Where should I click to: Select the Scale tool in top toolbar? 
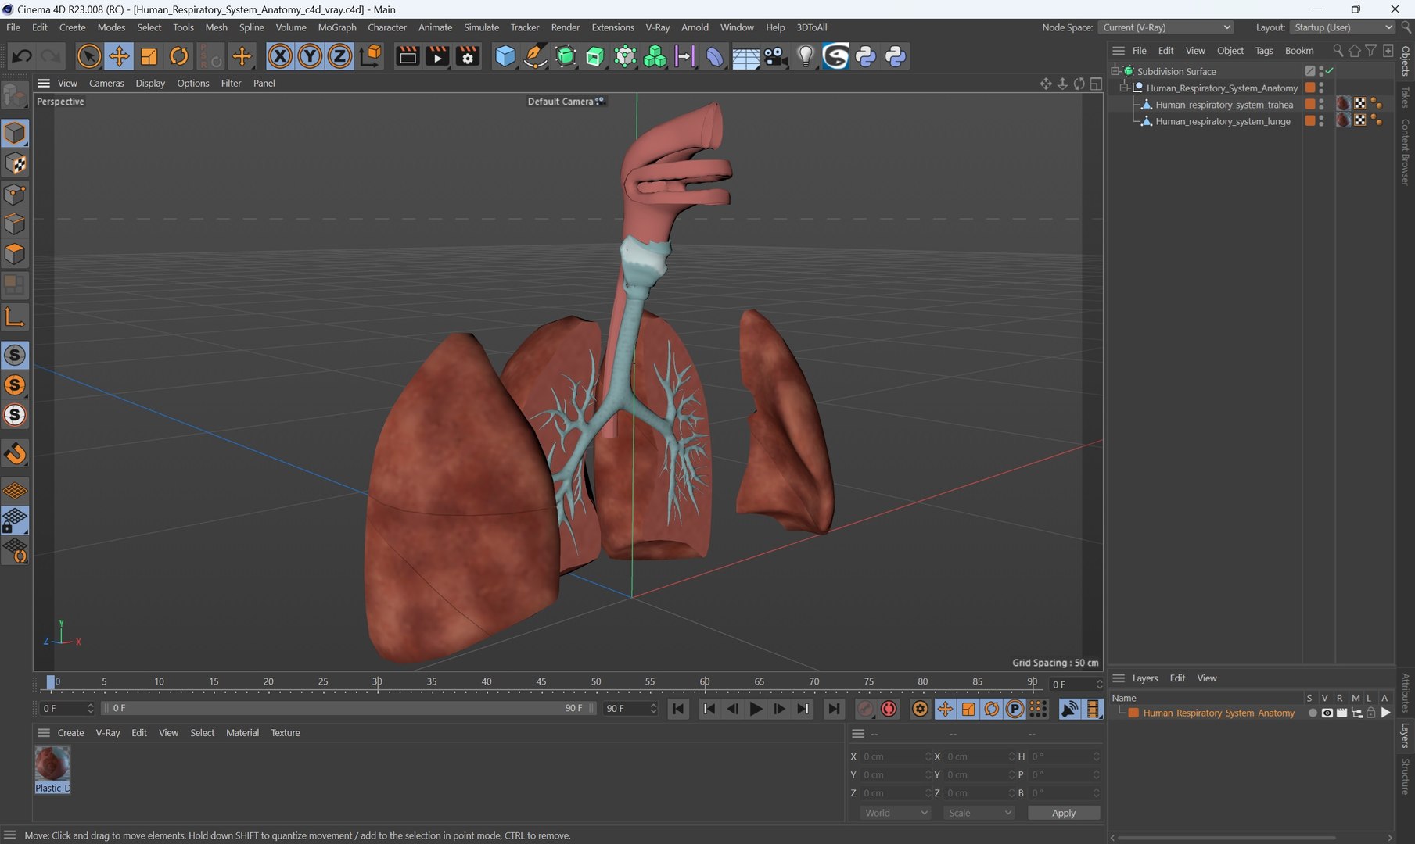149,56
